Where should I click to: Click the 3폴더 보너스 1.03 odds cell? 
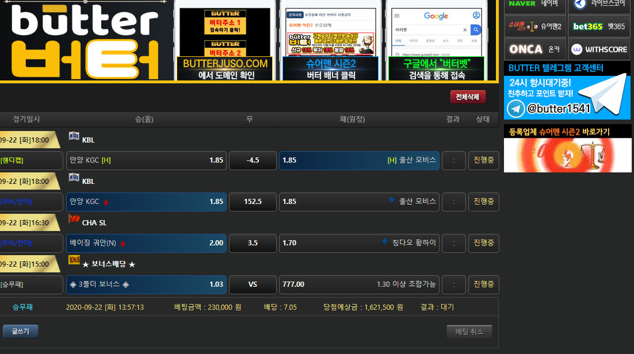[146, 284]
